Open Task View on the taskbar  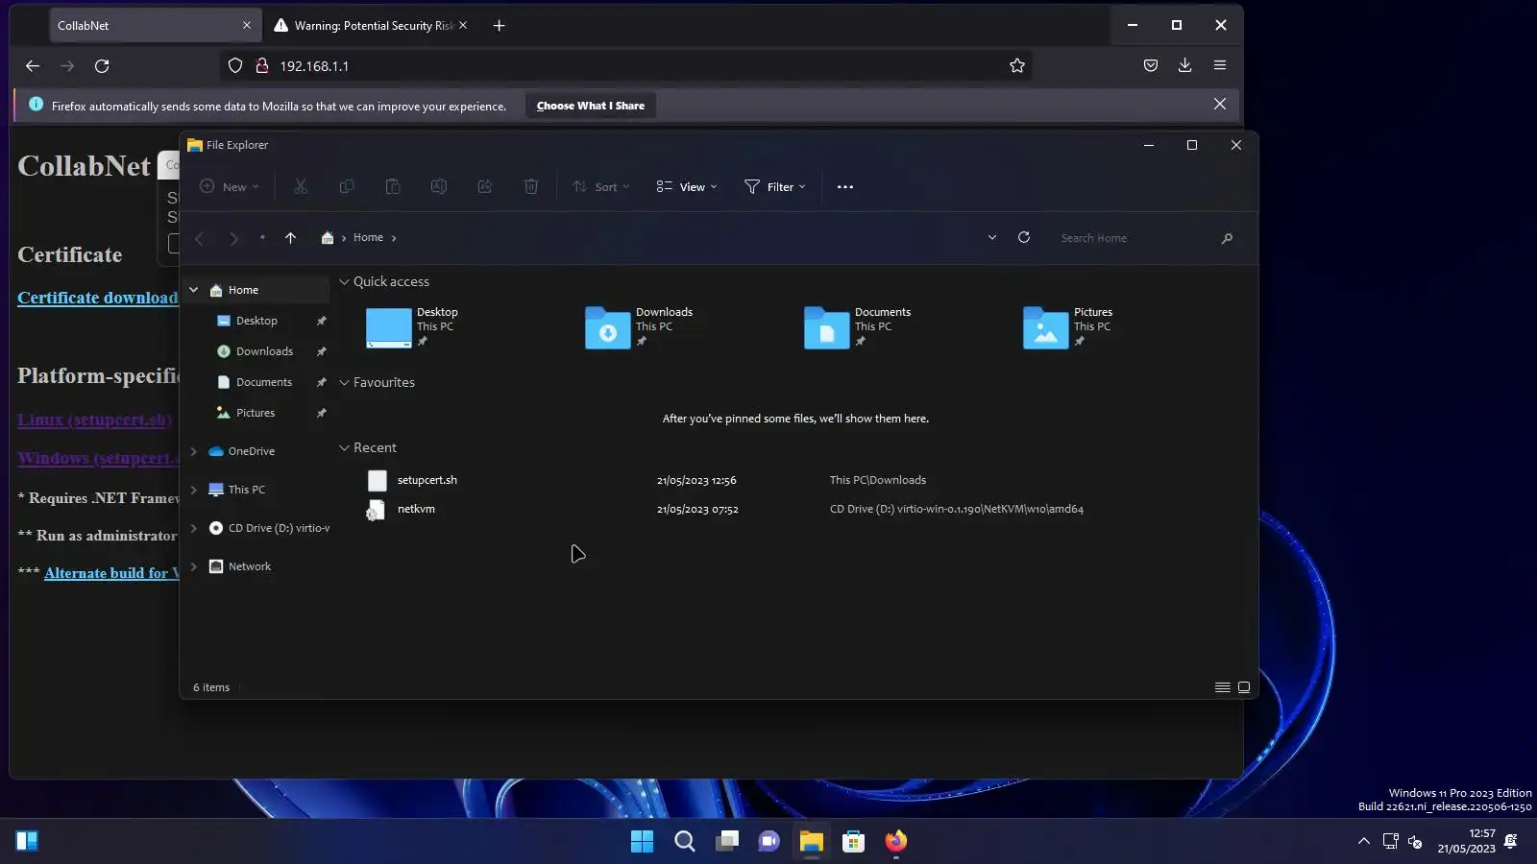click(x=727, y=842)
